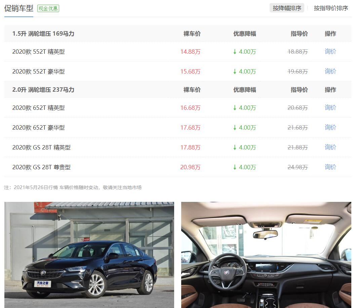
Task: Select model name 2020款 652T 精英型
Action: pos(39,108)
